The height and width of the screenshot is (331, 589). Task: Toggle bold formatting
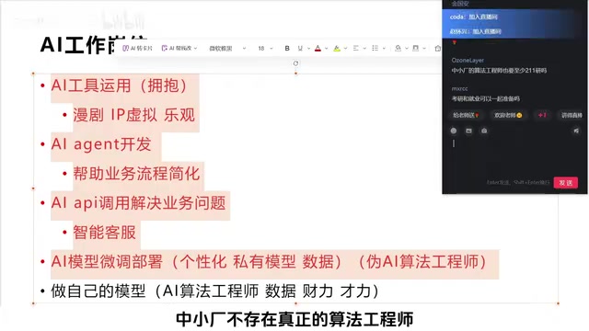click(287, 49)
